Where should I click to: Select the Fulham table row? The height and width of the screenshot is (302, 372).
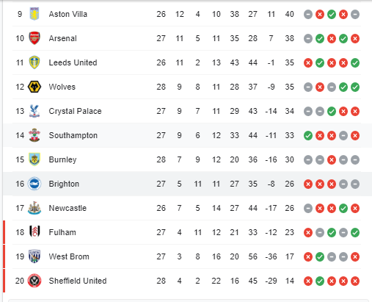(186, 232)
